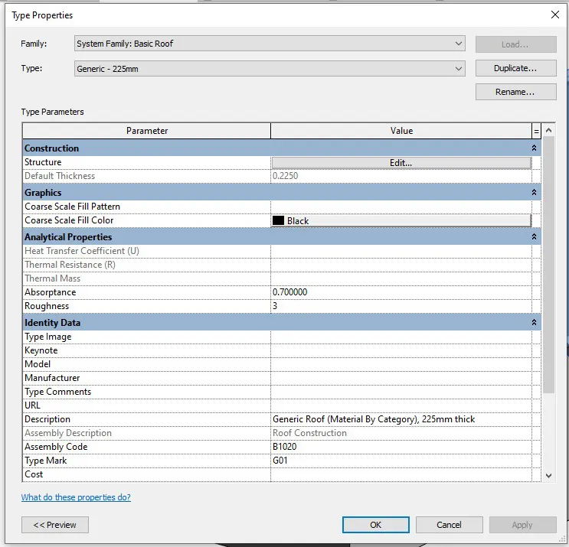Edit the Type Mark value G01
This screenshot has width=569, height=547.
pos(401,461)
